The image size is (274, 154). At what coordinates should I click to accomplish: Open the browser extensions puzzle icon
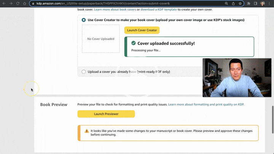[249, 3]
